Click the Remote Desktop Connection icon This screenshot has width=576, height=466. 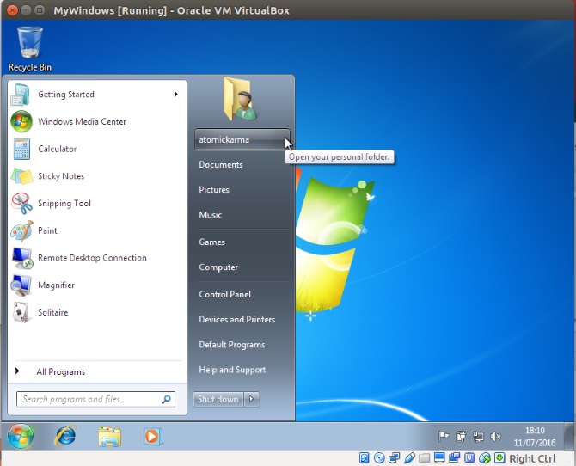point(22,258)
